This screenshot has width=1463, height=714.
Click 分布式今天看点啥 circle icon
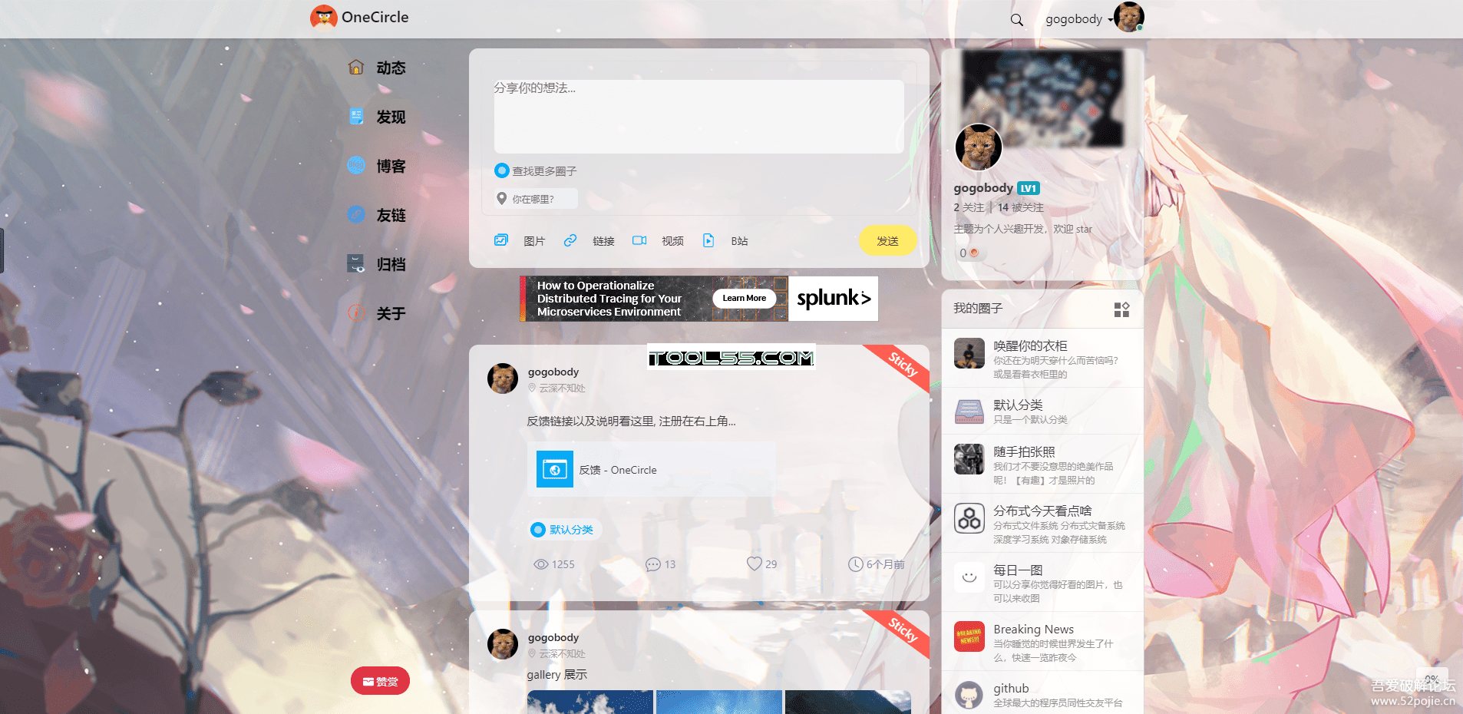[x=969, y=518]
